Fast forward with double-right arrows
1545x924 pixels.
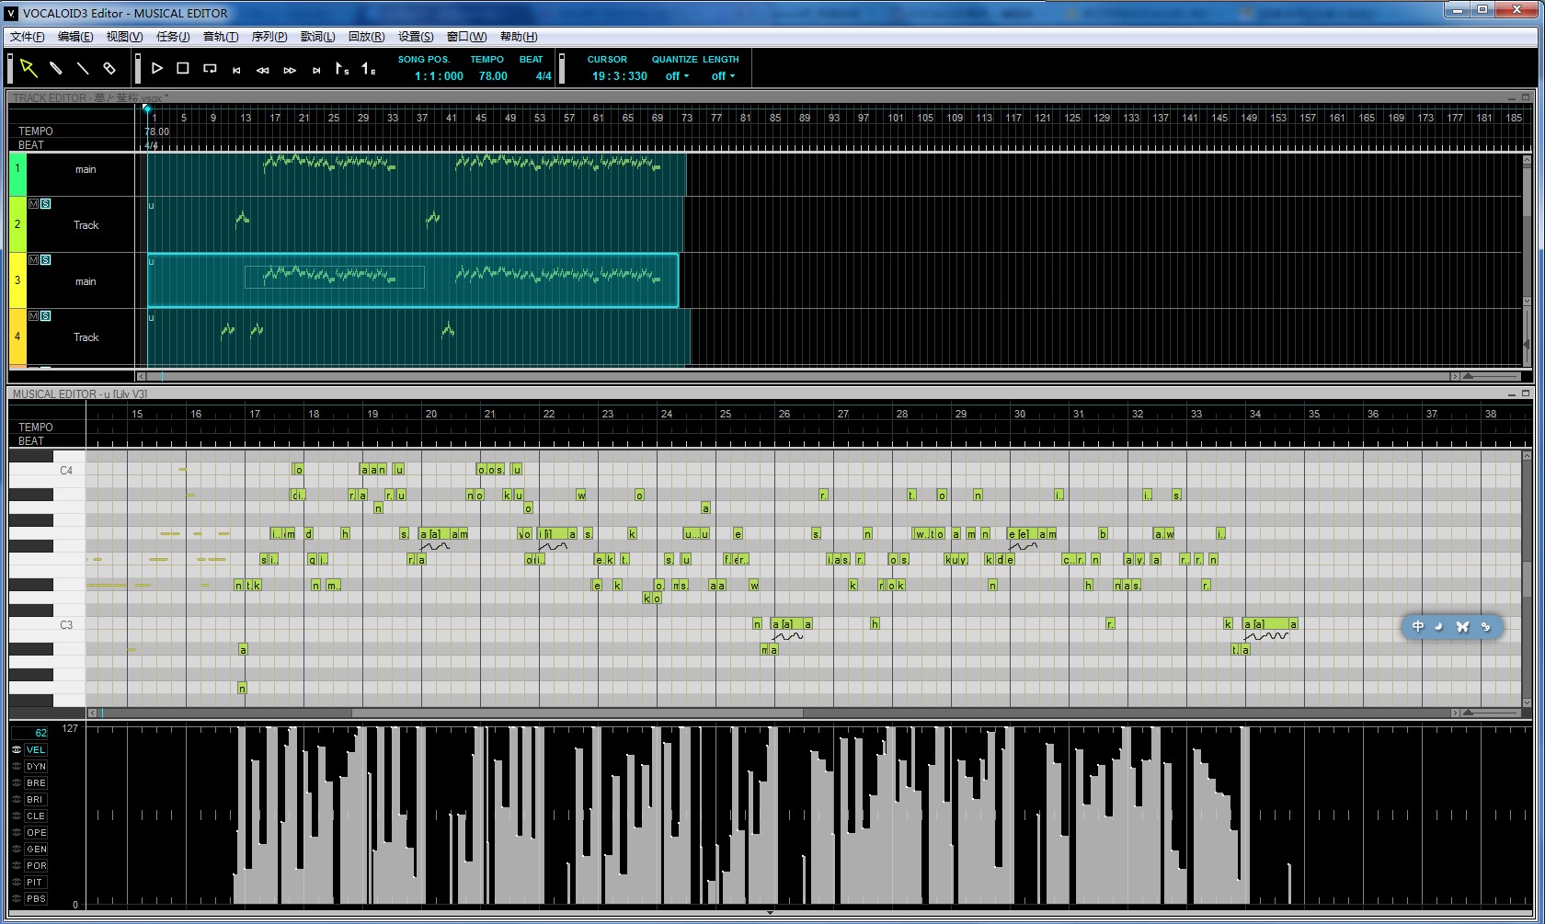290,70
